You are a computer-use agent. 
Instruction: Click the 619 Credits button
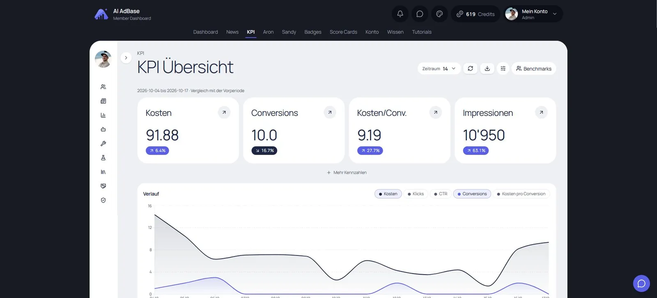tap(476, 14)
